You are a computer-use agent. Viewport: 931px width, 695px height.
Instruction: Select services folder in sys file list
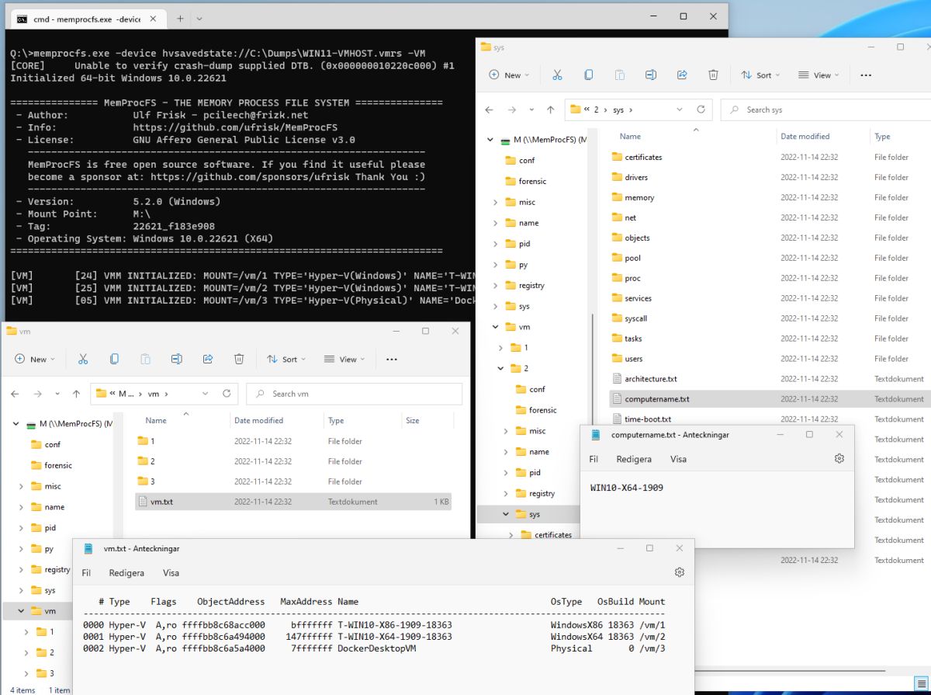click(x=638, y=298)
